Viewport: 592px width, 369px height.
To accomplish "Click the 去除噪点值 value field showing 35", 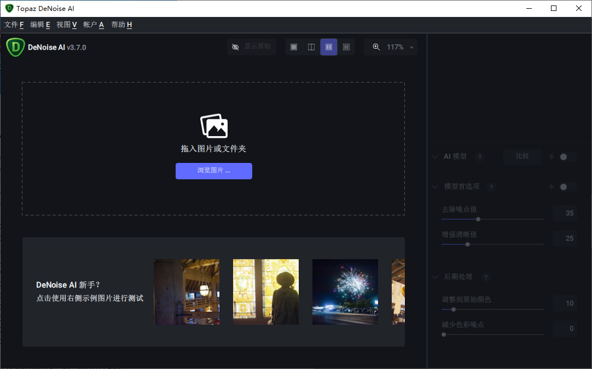I will [x=565, y=213].
